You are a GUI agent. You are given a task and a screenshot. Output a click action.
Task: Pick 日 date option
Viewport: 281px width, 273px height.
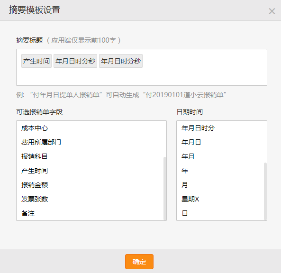coord(185,213)
